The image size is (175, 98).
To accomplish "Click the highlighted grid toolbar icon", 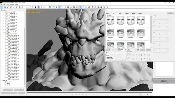I will [x=59, y=7].
